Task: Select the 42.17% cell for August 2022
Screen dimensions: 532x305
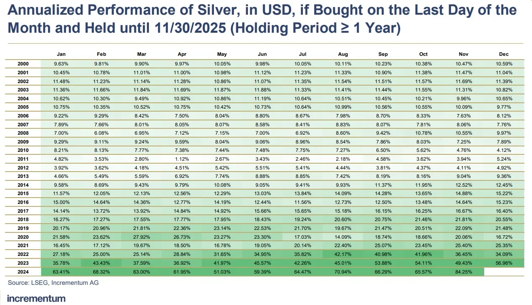Action: (x=343, y=254)
